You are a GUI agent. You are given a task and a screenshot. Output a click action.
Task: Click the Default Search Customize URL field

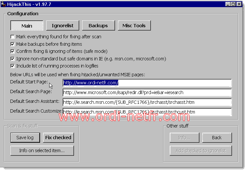pos(147,112)
